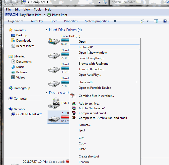
Task: Open the View menu
Action: 27,10
